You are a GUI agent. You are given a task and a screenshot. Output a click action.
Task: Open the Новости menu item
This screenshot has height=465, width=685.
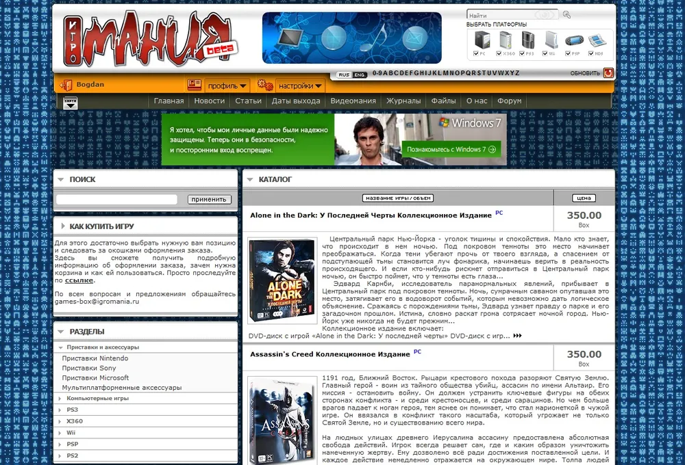tap(209, 101)
